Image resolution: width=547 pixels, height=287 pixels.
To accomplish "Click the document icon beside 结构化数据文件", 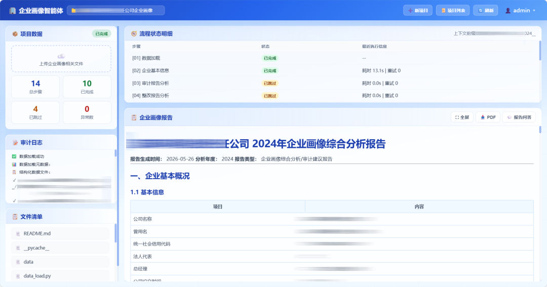I will click(x=14, y=172).
